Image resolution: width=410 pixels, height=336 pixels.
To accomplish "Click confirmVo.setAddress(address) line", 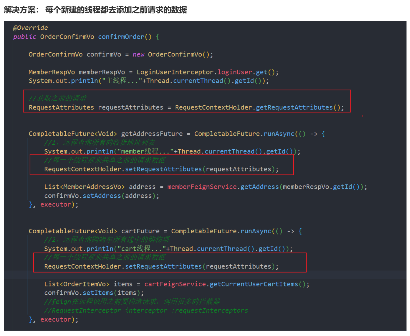I will (102, 196).
